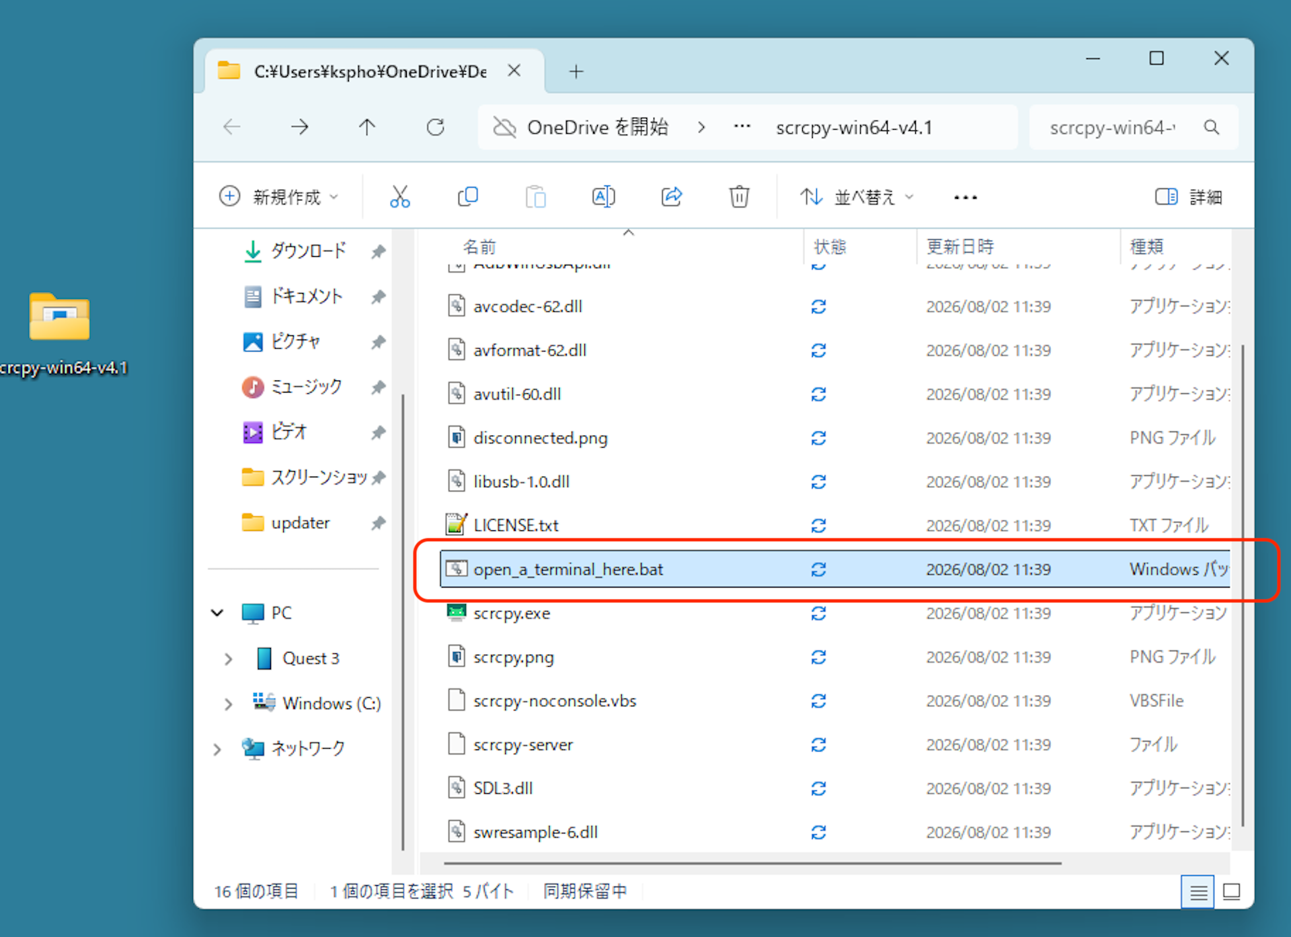Click the navigation pane vertical scrollbar

[x=403, y=622]
